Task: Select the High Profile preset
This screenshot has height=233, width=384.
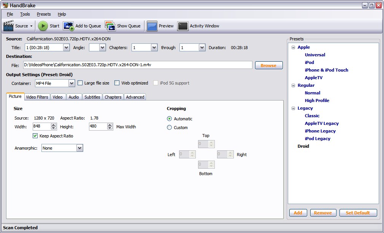Action: coord(317,101)
